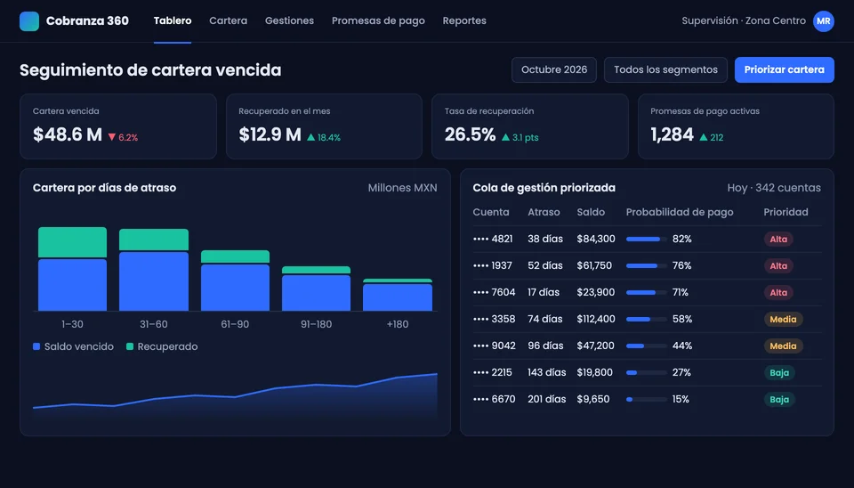Screen dimensions: 854x488
Task: Open account •••• 4821
Action: [493, 239]
